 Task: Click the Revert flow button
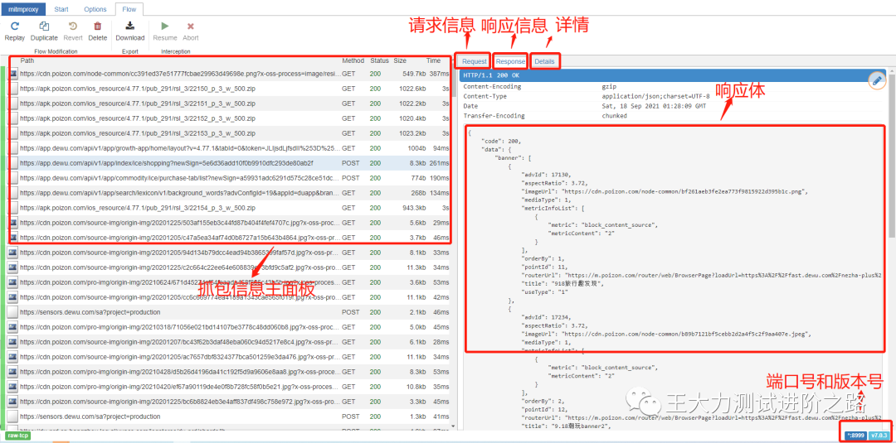point(73,31)
